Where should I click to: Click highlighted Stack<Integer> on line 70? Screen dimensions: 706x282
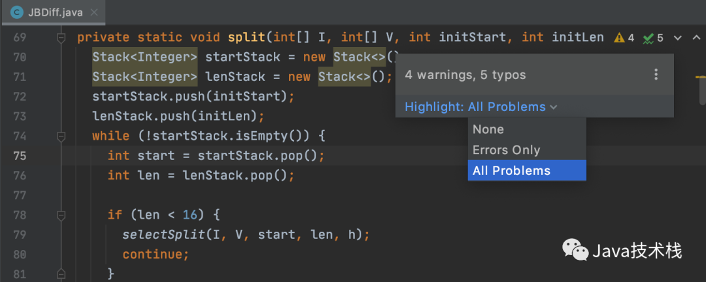click(145, 57)
